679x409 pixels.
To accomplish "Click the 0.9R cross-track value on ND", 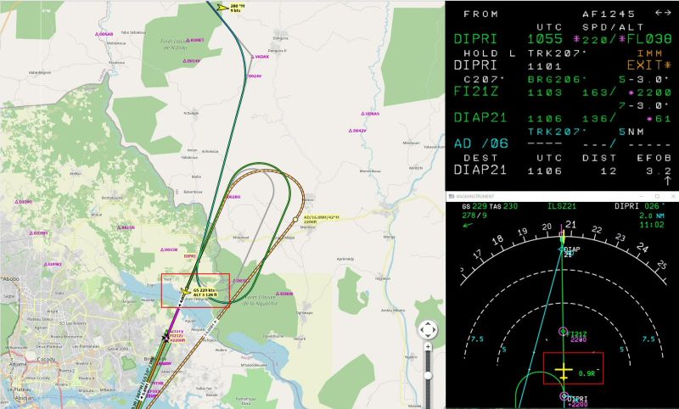I will (586, 373).
